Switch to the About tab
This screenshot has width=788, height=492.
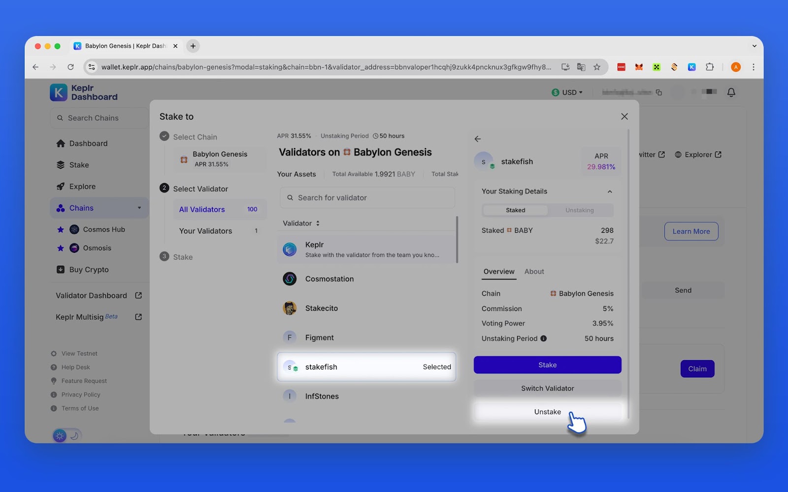[534, 272]
